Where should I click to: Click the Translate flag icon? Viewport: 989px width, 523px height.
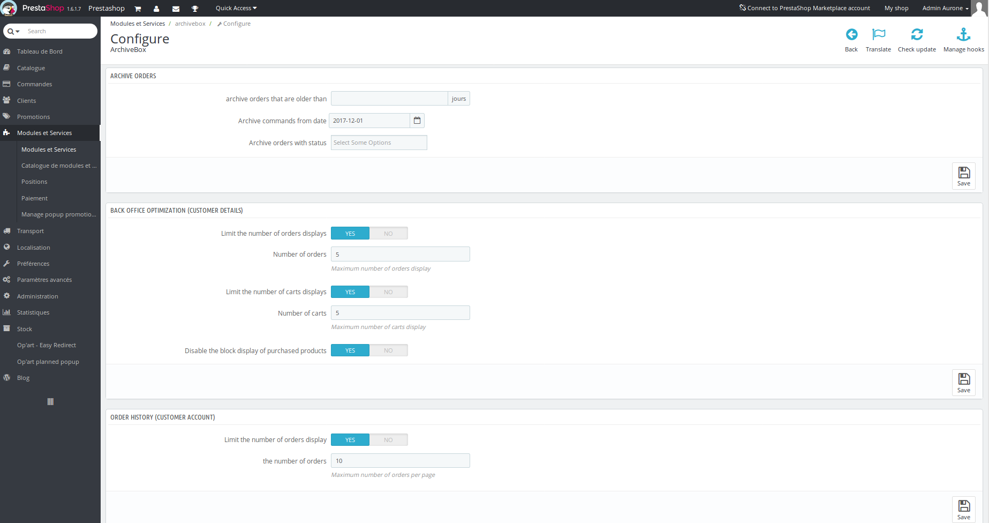pyautogui.click(x=879, y=35)
